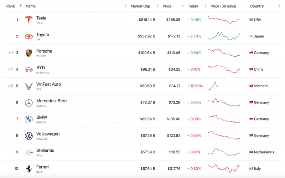Sort by the Name column header
The image size is (285, 178).
[x=31, y=6]
